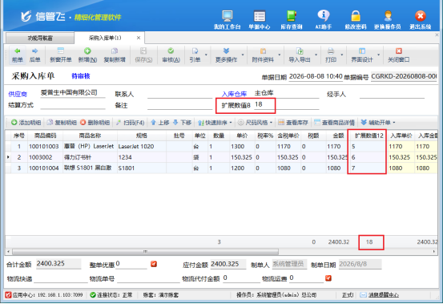This screenshot has height=304, width=443.
Task: Go to next document with 后单
Action: 34,55
